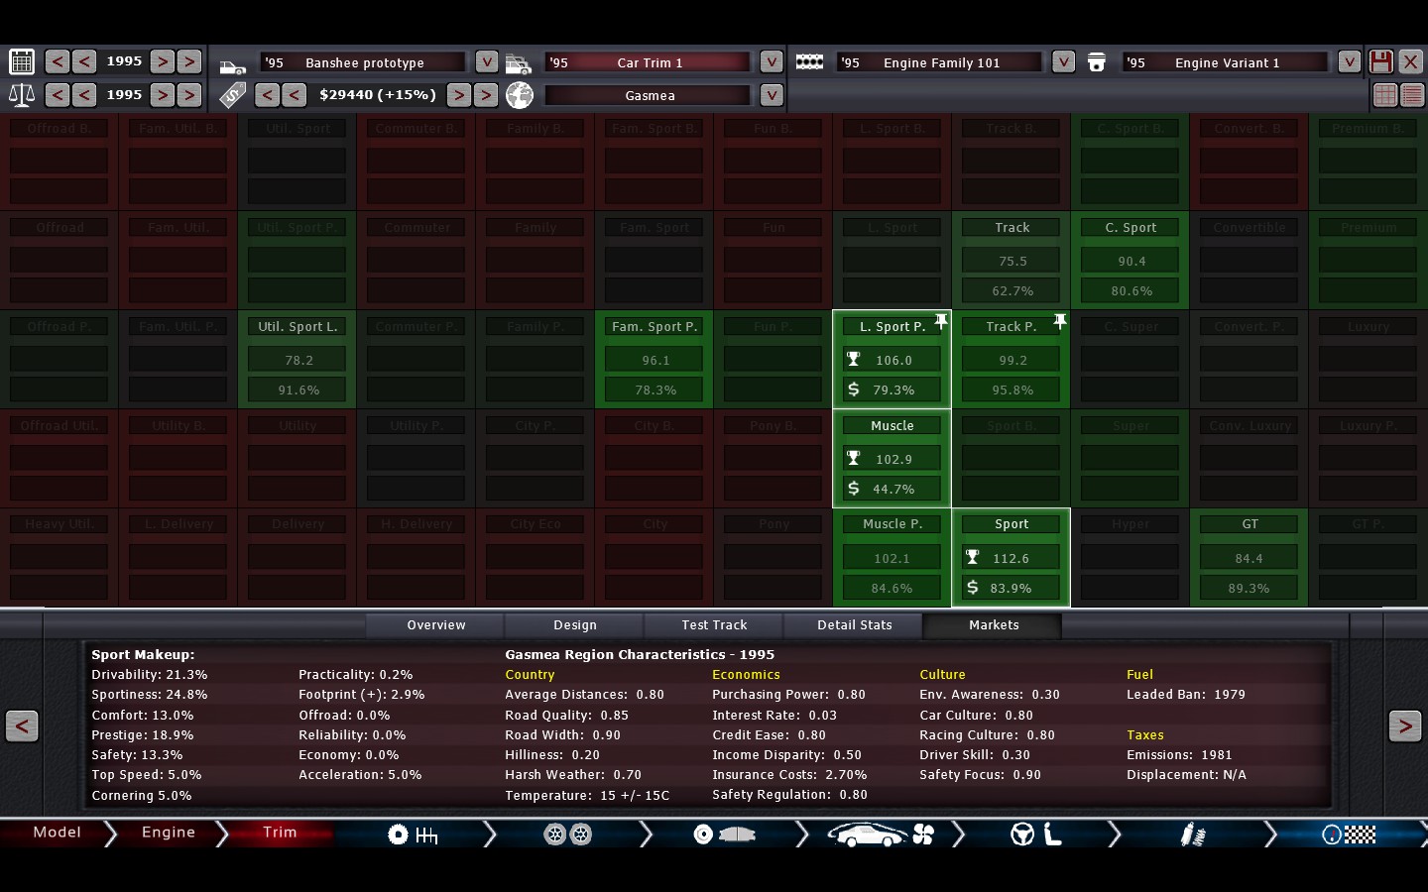1428x892 pixels.
Task: Click the trophy icon in the L. Sport P. tile
Action: [x=854, y=359]
